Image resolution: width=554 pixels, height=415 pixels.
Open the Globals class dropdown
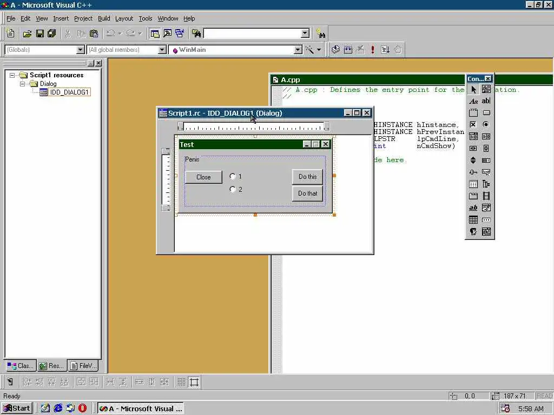tap(81, 50)
